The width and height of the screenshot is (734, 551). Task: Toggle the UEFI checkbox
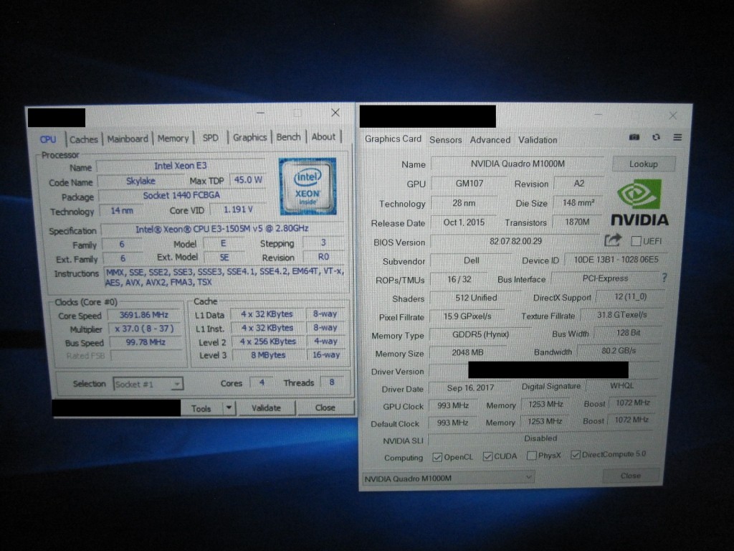(636, 241)
